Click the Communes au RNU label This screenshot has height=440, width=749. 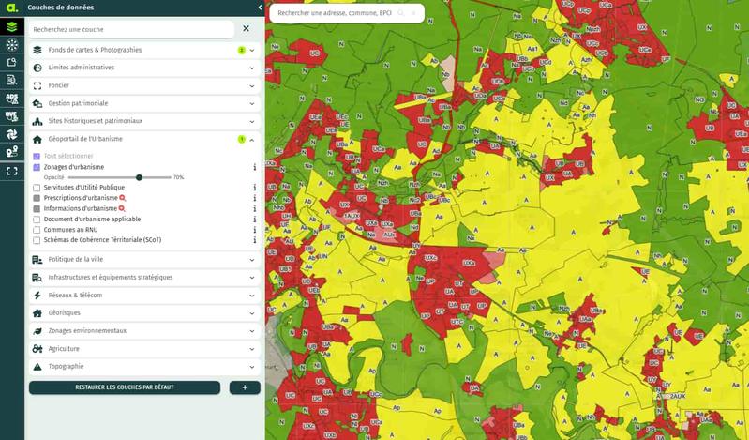[x=70, y=230]
